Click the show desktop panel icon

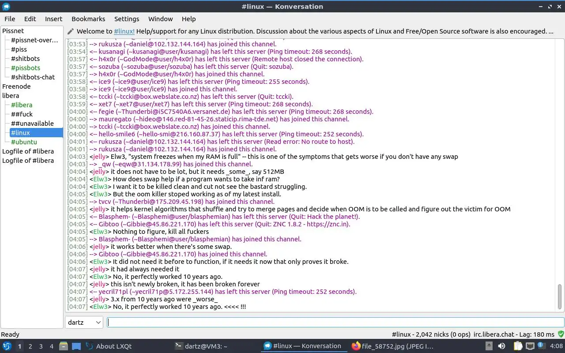[76, 346]
